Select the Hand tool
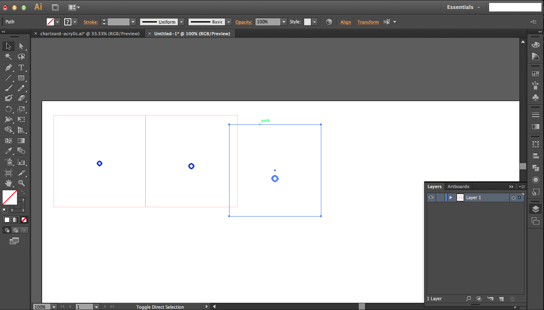The width and height of the screenshot is (544, 310). (x=8, y=183)
